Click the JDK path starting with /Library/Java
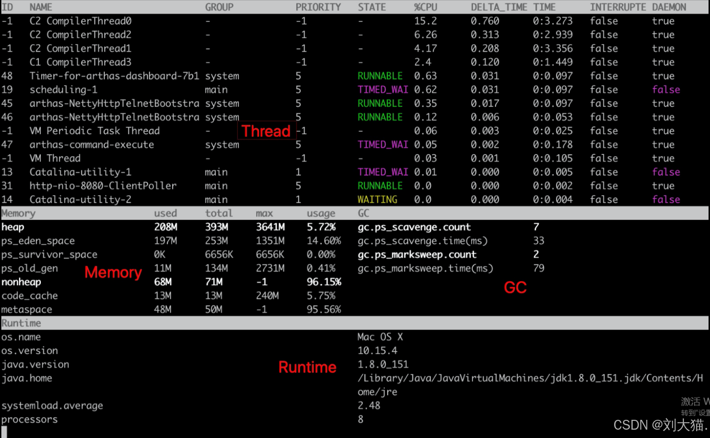710x438 pixels. click(x=530, y=385)
